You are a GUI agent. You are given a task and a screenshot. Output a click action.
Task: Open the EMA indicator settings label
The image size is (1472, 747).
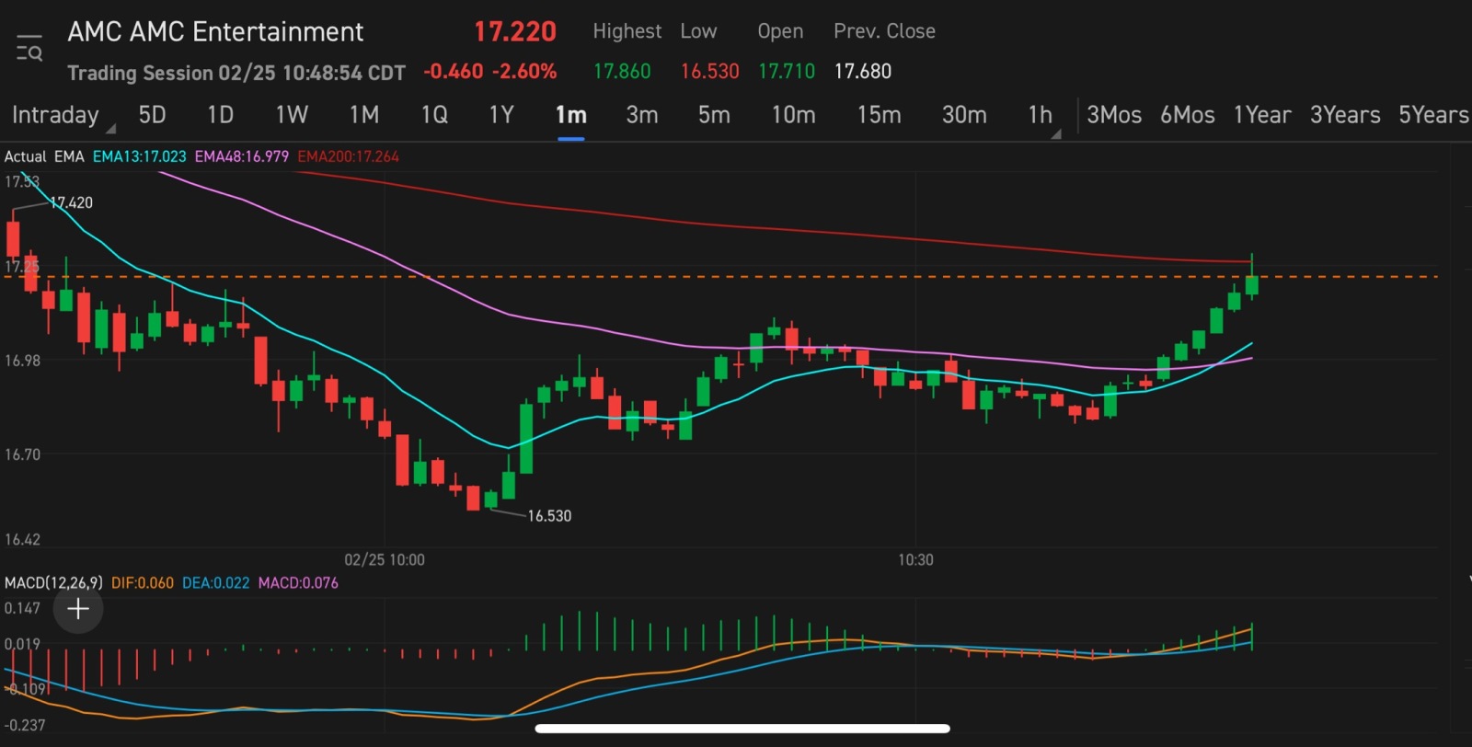click(69, 156)
